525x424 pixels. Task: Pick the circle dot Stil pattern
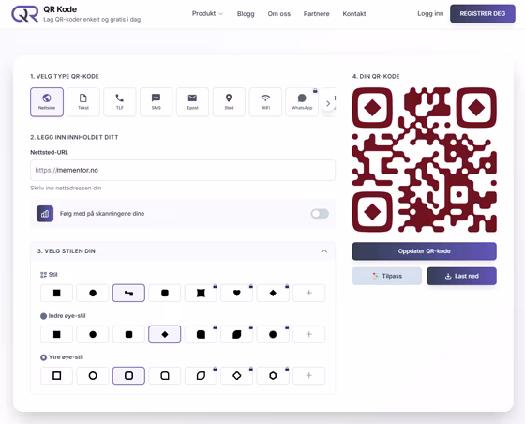point(93,293)
